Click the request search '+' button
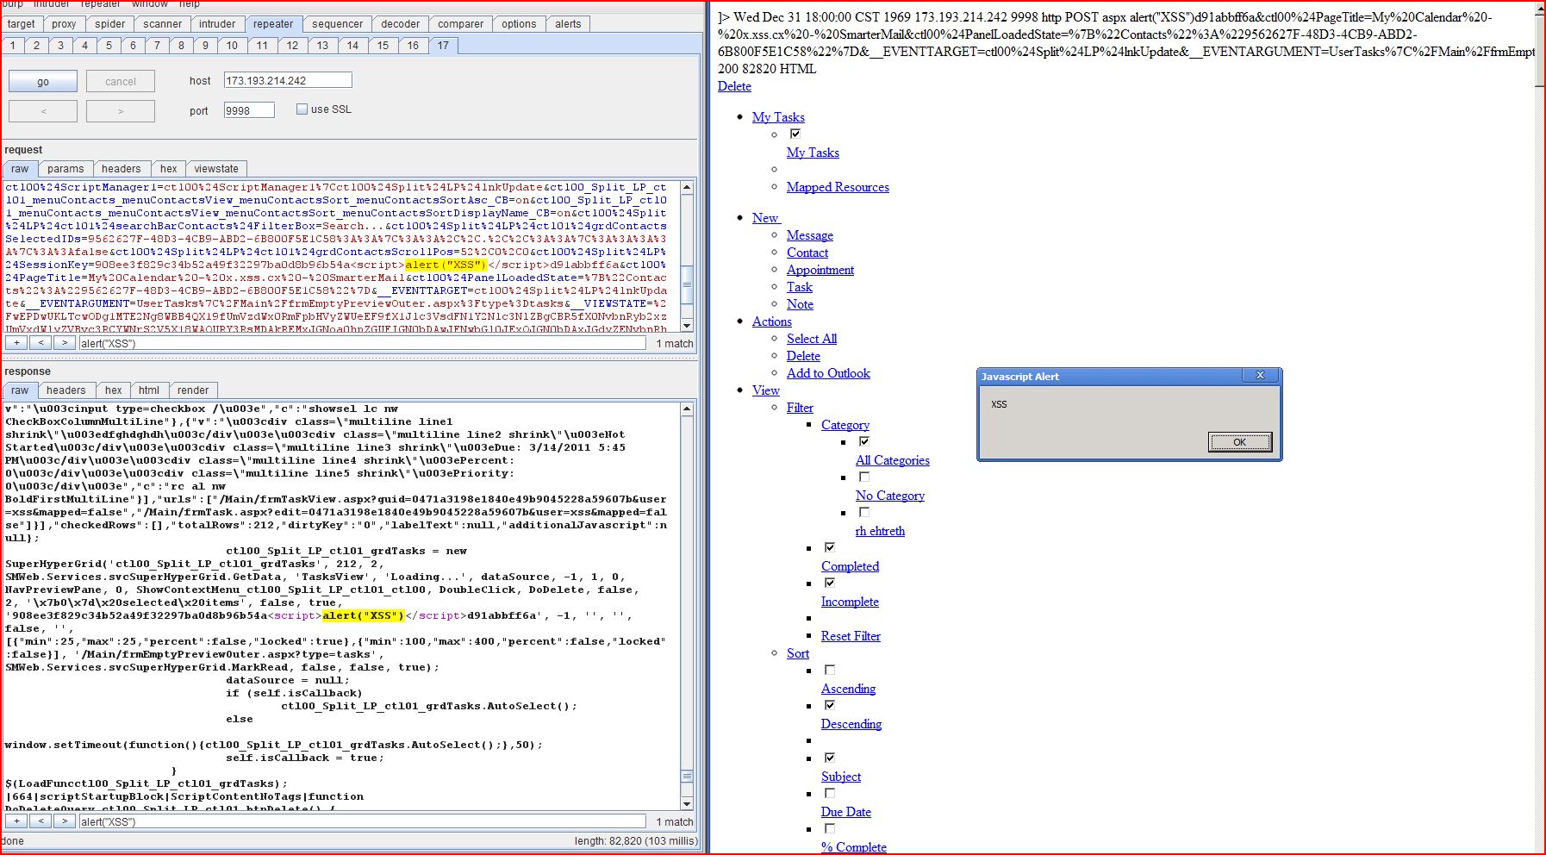This screenshot has height=855, width=1546. (16, 343)
